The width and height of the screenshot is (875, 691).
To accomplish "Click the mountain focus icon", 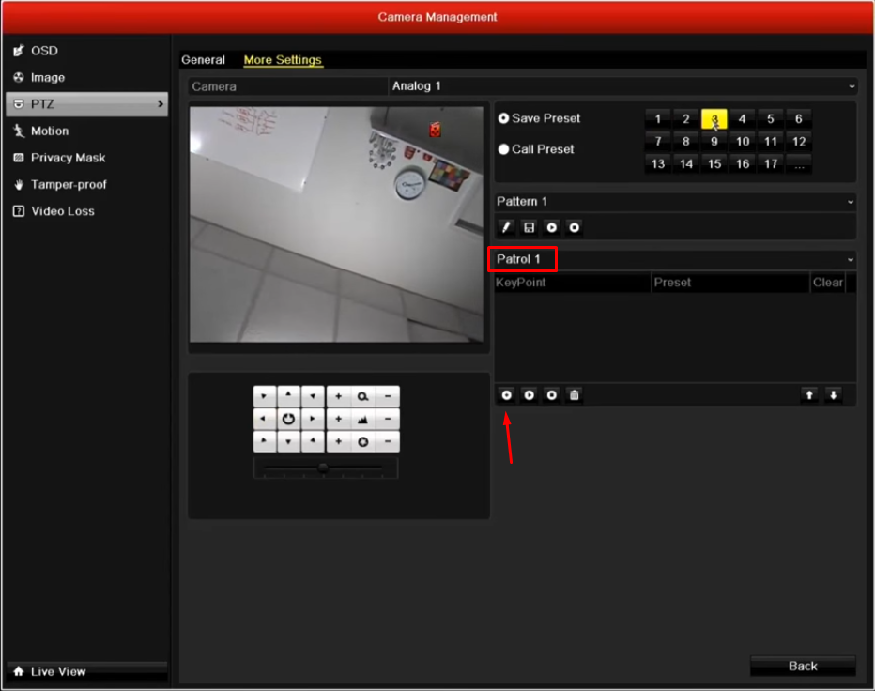I will 362,419.
